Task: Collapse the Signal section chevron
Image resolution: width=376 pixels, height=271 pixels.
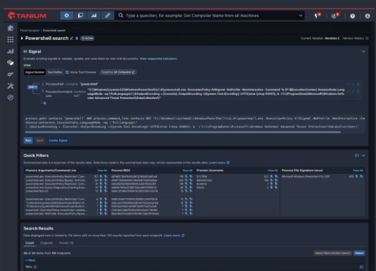Action: (363, 51)
